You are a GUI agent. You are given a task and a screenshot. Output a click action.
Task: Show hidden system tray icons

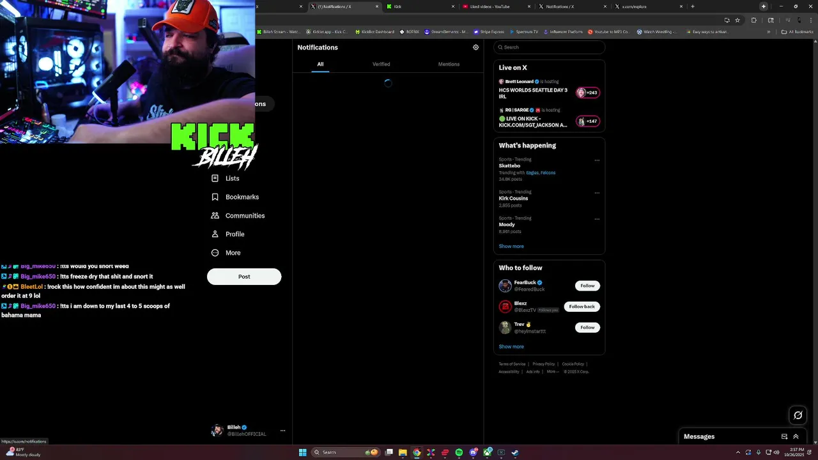[x=738, y=452]
